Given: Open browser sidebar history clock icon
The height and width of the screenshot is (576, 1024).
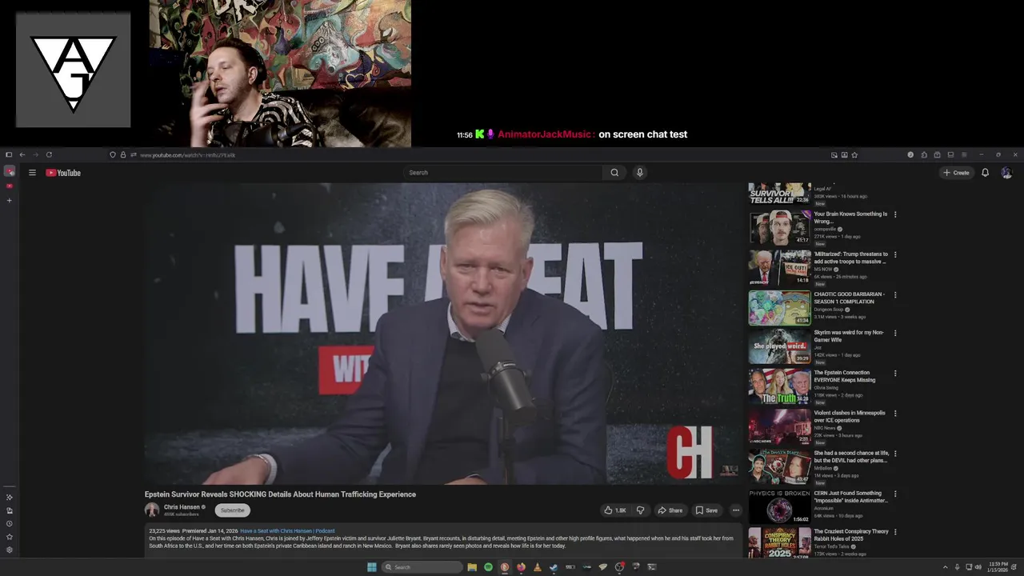Looking at the screenshot, I should (x=10, y=523).
